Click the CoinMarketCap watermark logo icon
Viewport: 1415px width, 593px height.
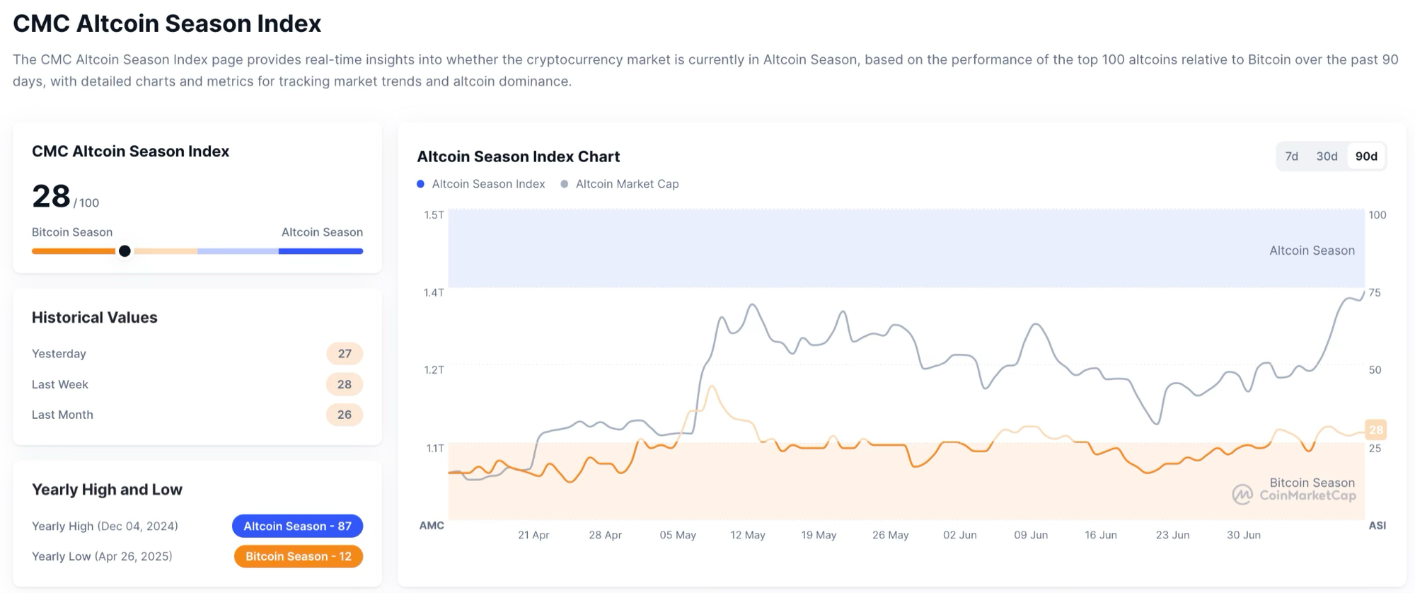(x=1242, y=495)
